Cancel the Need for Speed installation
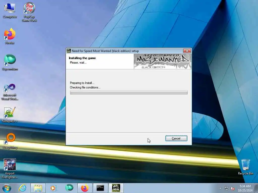This screenshot has height=193, width=258. pos(176,138)
